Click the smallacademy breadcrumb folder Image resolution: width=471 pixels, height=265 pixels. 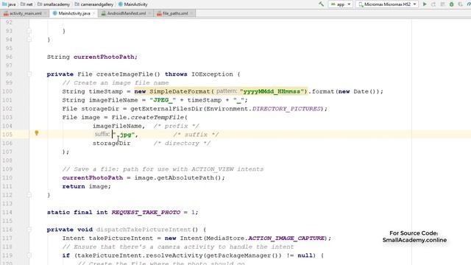coord(54,4)
